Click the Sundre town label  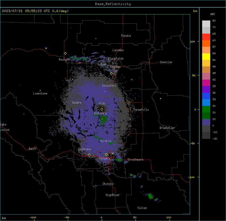(77, 103)
